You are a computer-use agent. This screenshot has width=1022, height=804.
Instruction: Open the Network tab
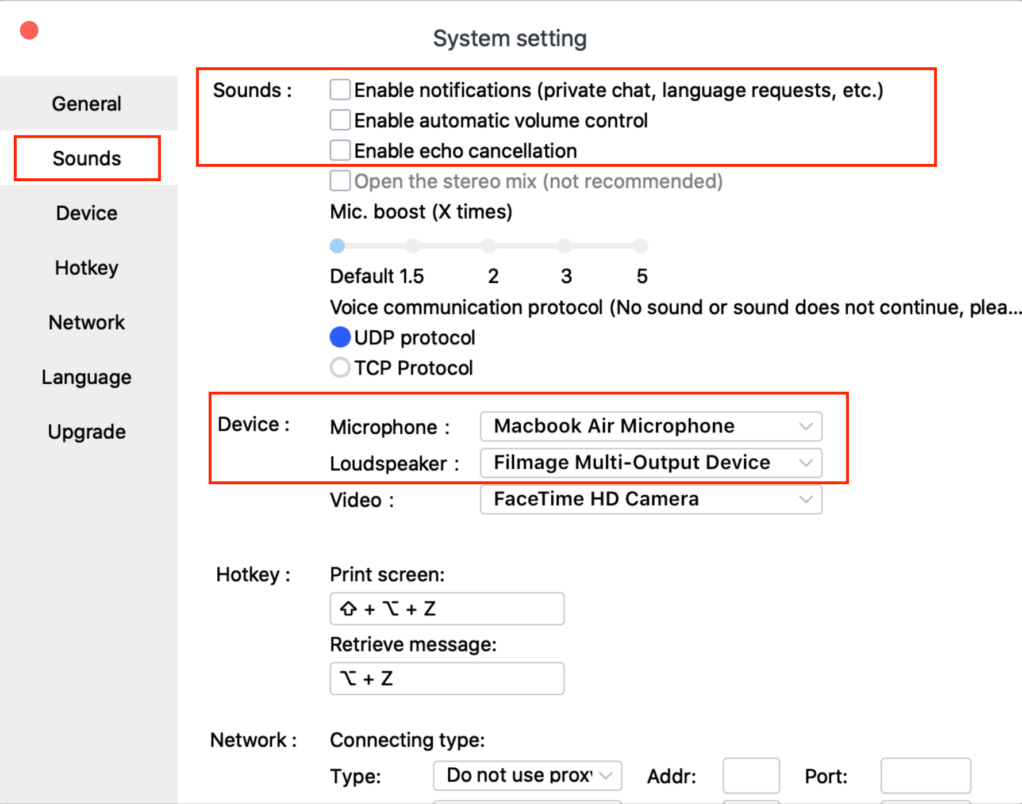pos(87,322)
